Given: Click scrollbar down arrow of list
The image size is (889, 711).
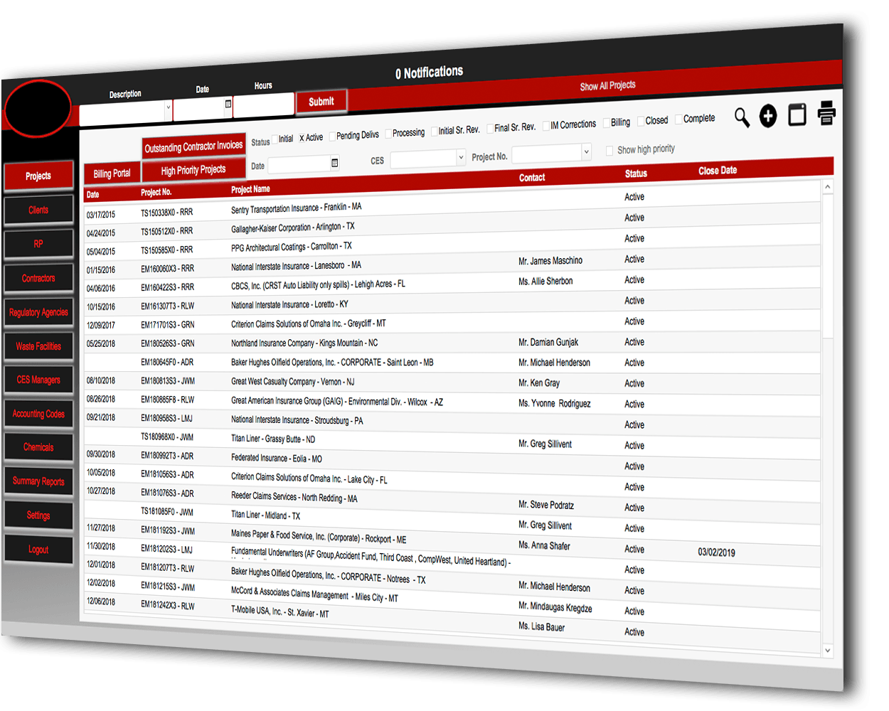Looking at the screenshot, I should 827,651.
